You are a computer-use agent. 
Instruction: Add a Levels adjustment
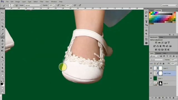click(x=159, y=42)
